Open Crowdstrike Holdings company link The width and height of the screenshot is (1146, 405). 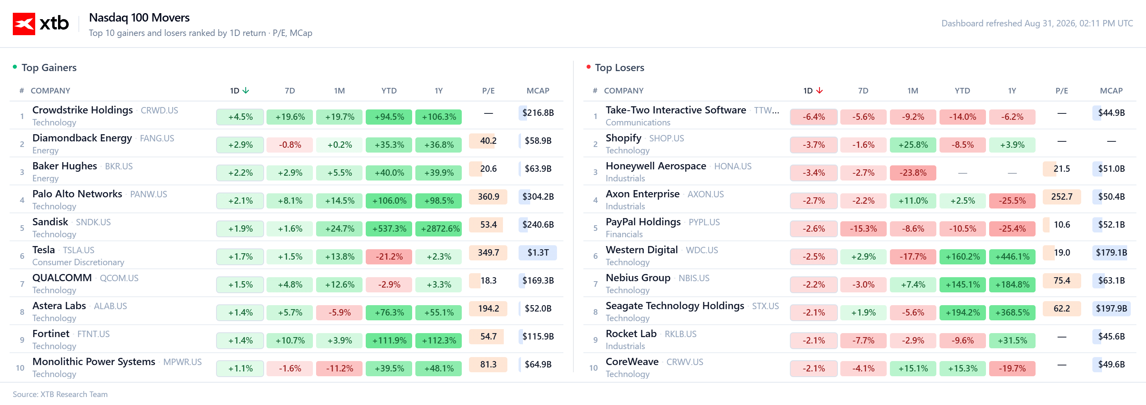[83, 110]
